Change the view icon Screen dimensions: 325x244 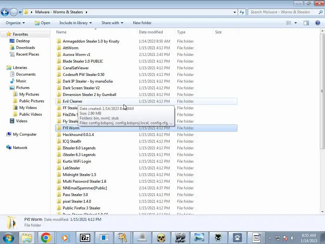coord(289,23)
